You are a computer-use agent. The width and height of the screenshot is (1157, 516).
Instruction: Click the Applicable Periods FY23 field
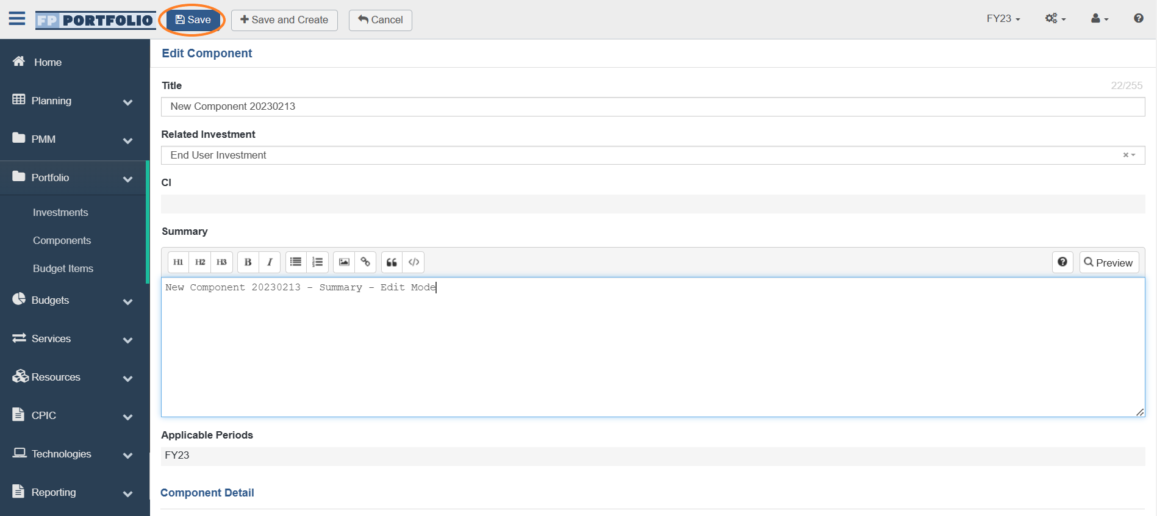[x=653, y=456]
